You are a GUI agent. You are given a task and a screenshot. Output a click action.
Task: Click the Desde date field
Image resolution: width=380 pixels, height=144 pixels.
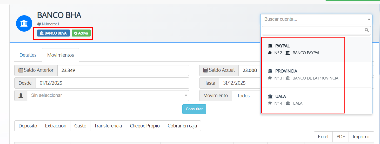112,83
